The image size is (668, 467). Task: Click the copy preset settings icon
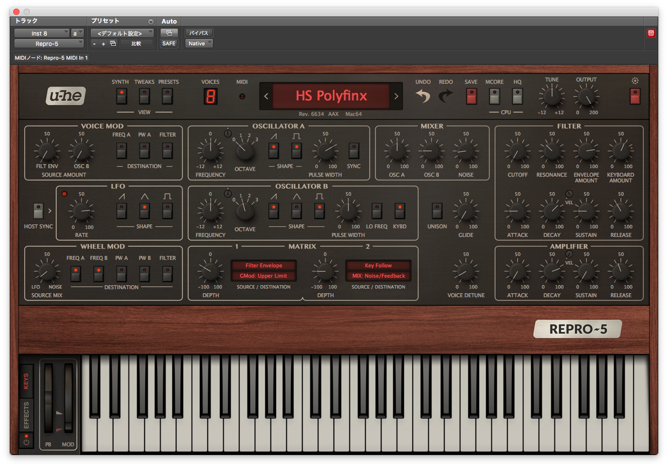(x=113, y=44)
